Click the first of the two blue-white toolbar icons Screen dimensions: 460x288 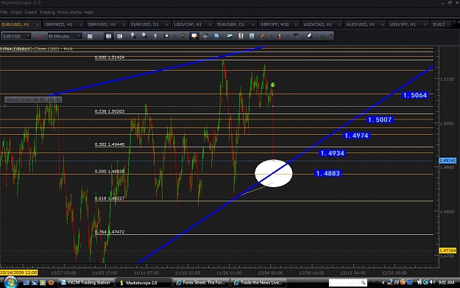coord(108,36)
